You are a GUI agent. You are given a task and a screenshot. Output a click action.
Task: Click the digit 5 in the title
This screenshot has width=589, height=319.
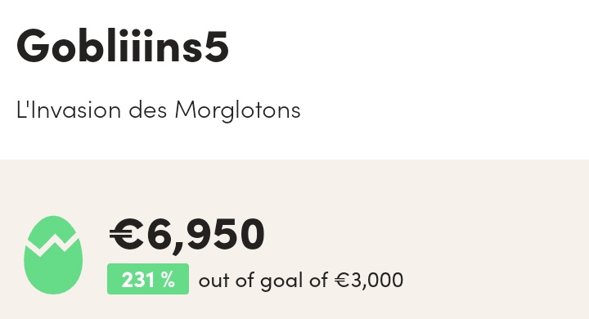click(x=216, y=47)
